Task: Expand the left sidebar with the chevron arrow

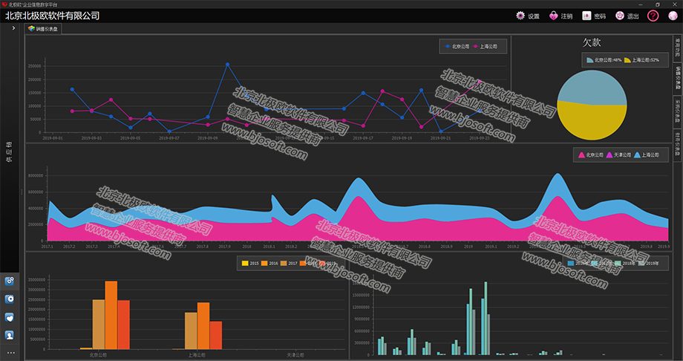Action: click(x=13, y=28)
